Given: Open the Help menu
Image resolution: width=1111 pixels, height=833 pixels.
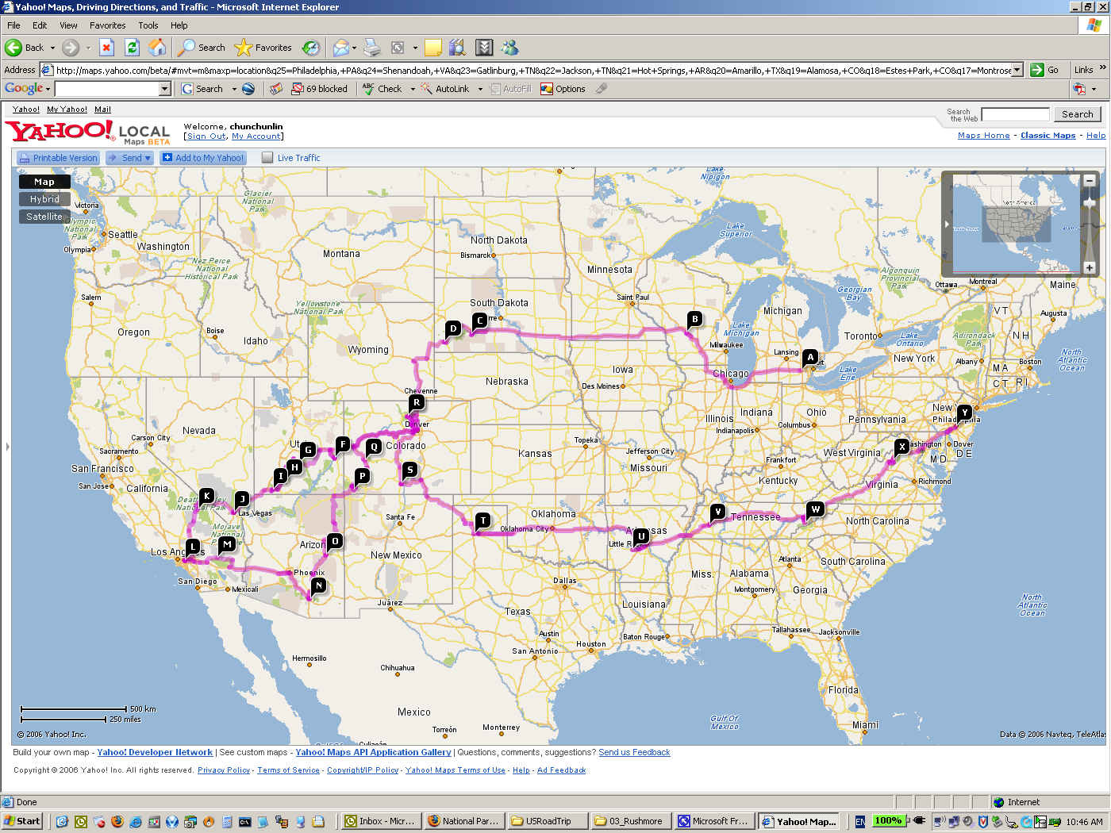Looking at the screenshot, I should pos(179,25).
